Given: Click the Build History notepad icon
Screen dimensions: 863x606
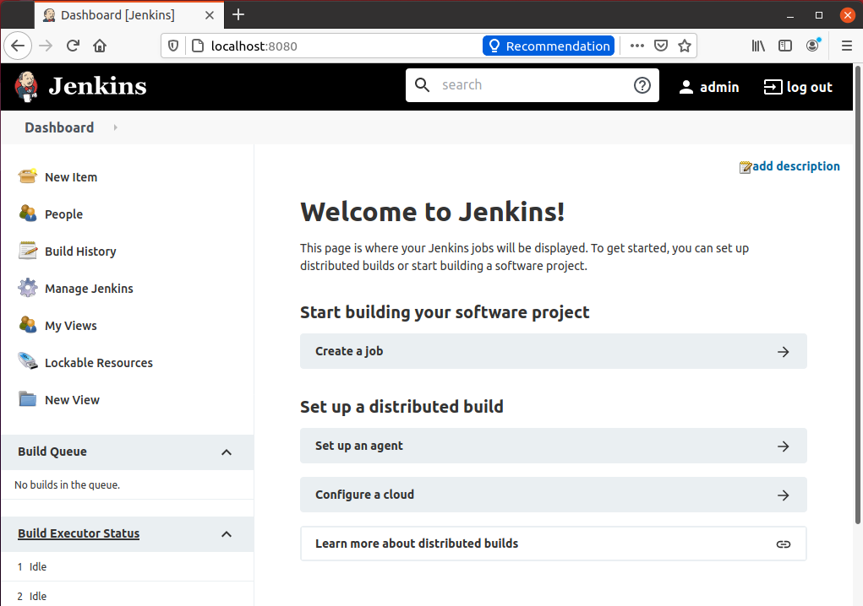Looking at the screenshot, I should click(x=28, y=251).
